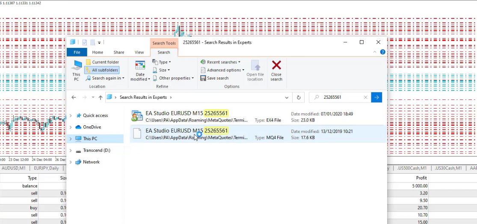Click the Date modified calendar icon
Screen dimensions: 477x224
pyautogui.click(x=140, y=65)
